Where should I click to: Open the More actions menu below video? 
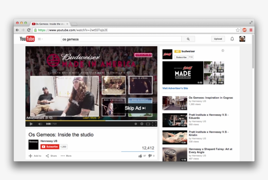(x=66, y=156)
